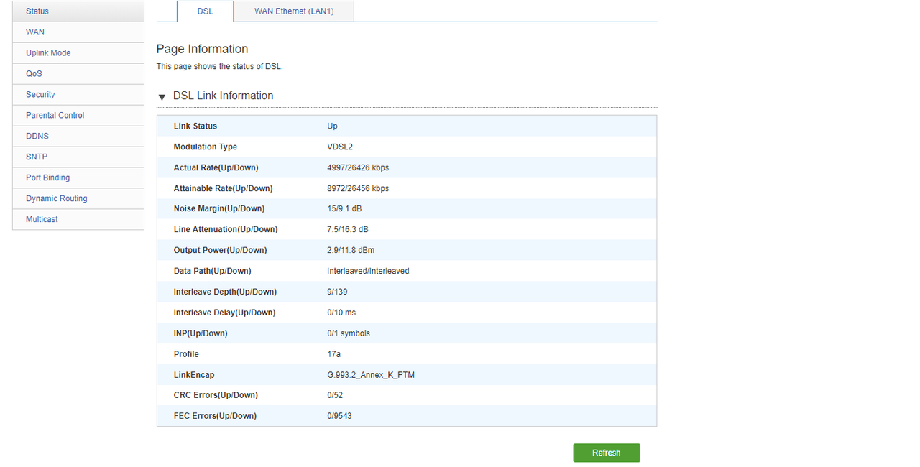920x467 pixels.
Task: Click the Modulation Type value VDSL2
Action: click(340, 147)
